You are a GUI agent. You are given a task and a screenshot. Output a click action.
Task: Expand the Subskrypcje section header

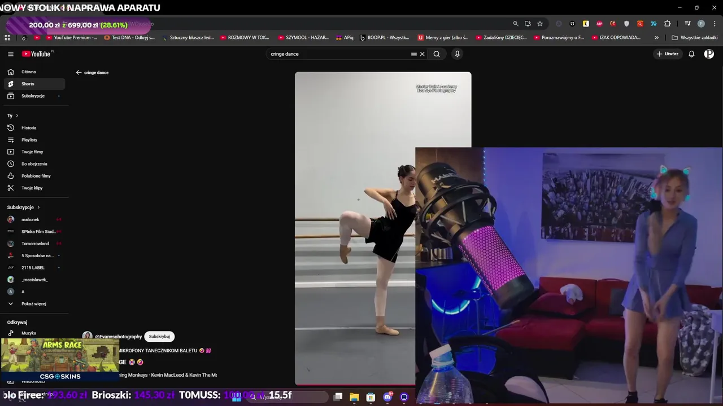pos(23,208)
